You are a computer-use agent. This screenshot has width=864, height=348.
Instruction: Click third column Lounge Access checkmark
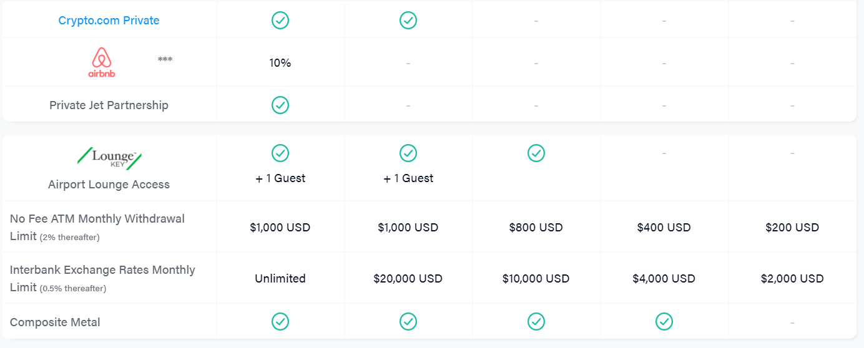(x=536, y=153)
